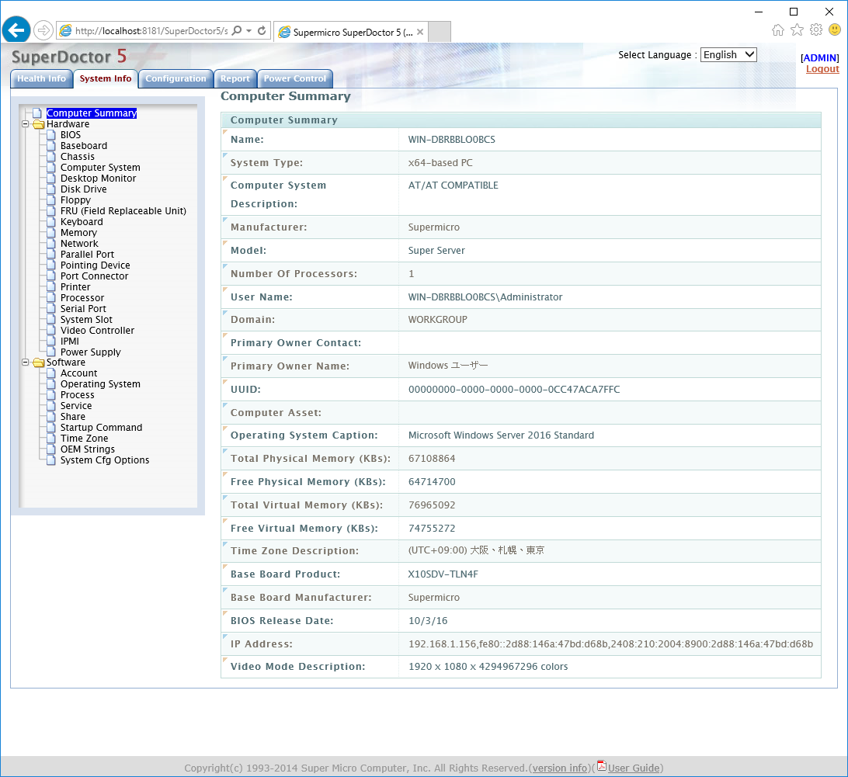
Task: Select Computer Summary in the tree
Action: tap(92, 113)
